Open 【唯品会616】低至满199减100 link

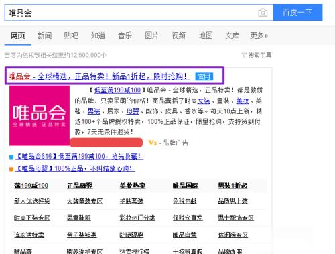coord(79,156)
